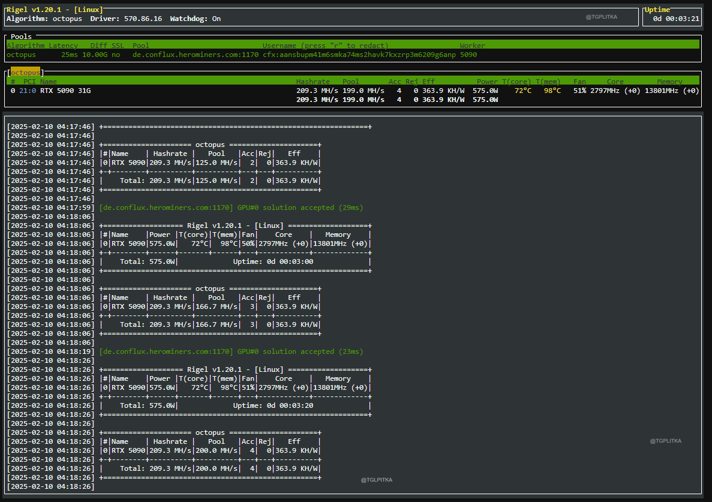Click 13801MHz (+0) memory clock in GPU 0 row
This screenshot has height=502, width=712.
click(x=672, y=91)
